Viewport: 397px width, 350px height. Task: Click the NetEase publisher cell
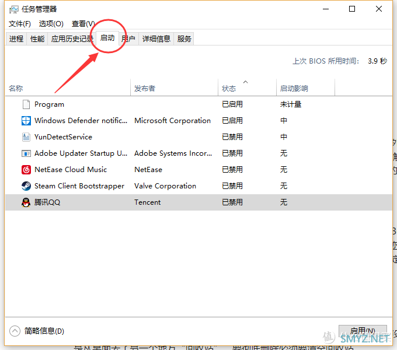tap(148, 170)
